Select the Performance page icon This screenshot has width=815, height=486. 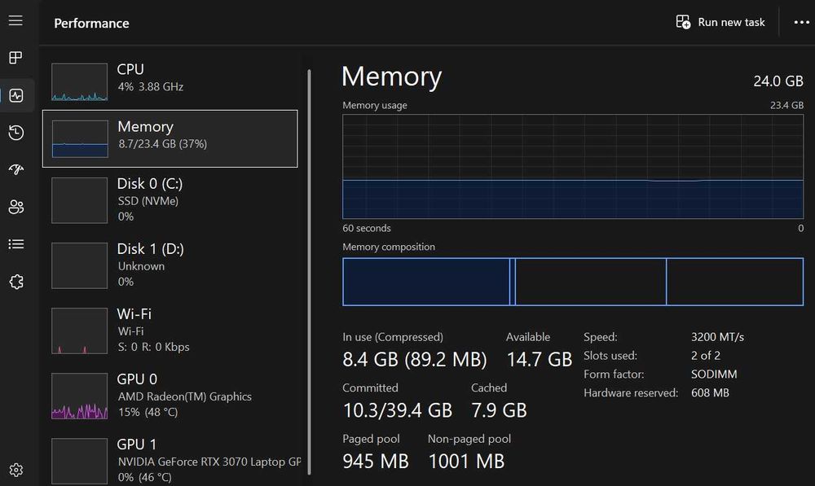[x=15, y=95]
